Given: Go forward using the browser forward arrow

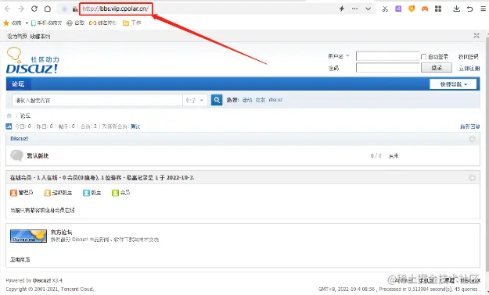Looking at the screenshot, I should pos(21,9).
